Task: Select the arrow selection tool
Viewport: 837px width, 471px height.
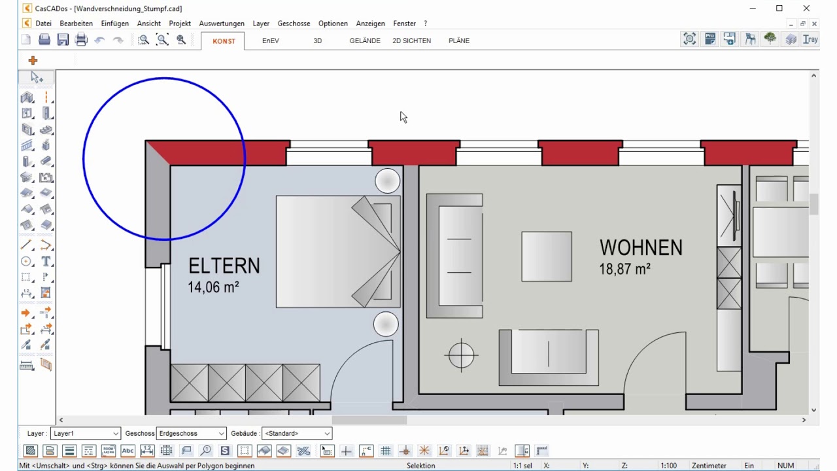Action: pos(37,78)
